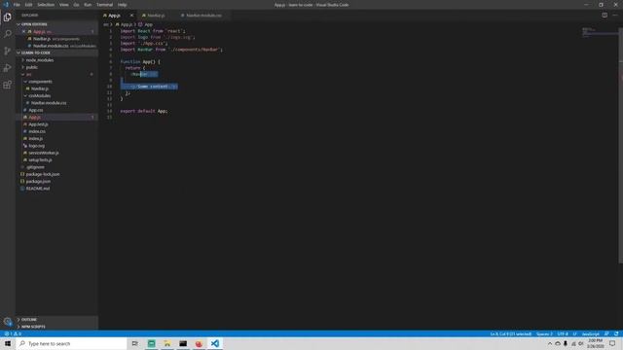The width and height of the screenshot is (623, 350).
Task: Open App.css in the file tree
Action: click(36, 110)
